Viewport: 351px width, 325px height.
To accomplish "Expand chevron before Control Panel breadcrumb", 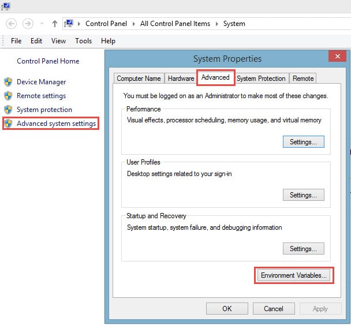I will [x=79, y=24].
